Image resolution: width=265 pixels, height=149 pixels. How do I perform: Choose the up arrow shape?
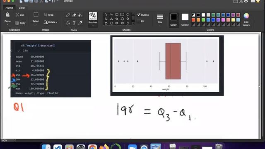[128, 23]
